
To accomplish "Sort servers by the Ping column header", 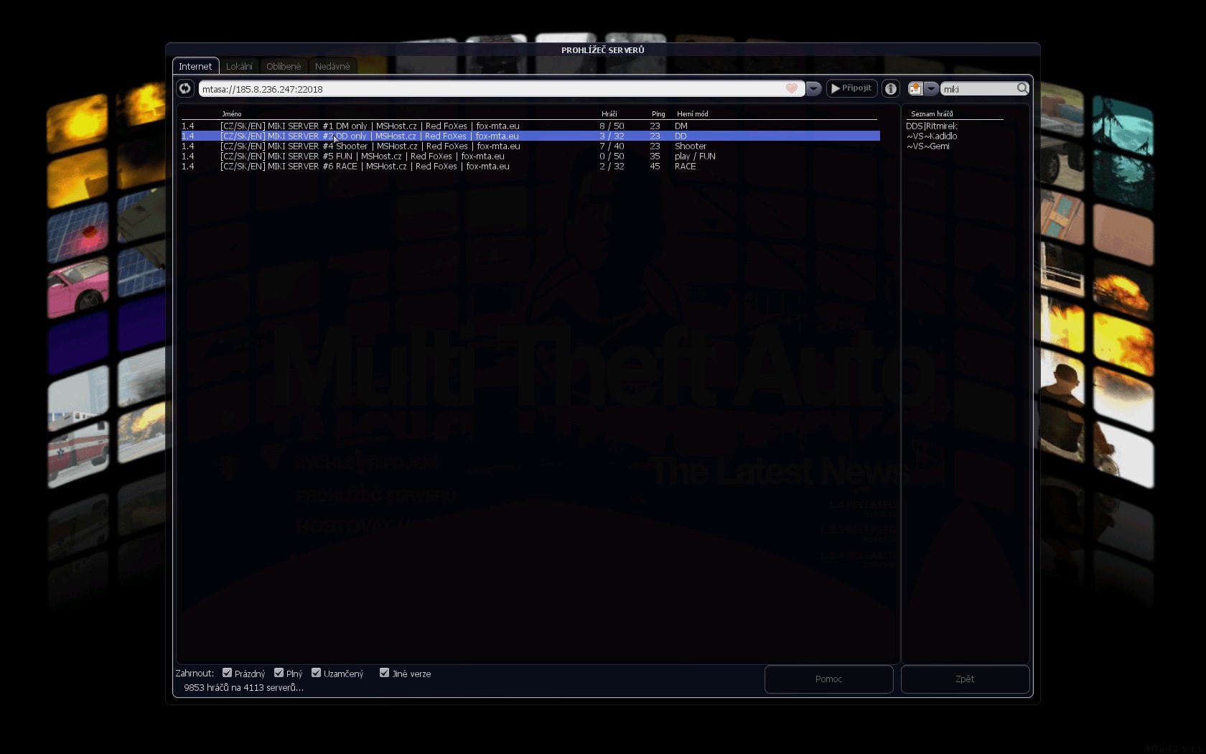I will coord(658,113).
